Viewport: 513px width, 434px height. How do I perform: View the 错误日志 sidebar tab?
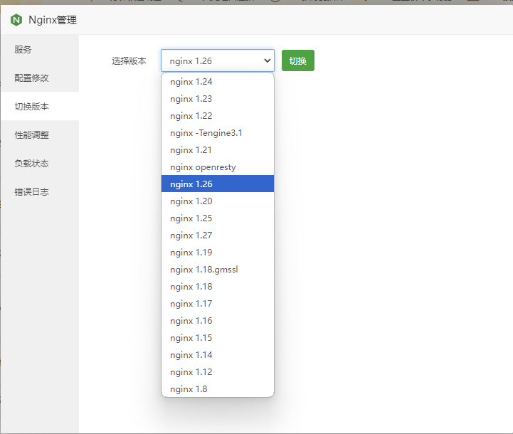pos(40,191)
